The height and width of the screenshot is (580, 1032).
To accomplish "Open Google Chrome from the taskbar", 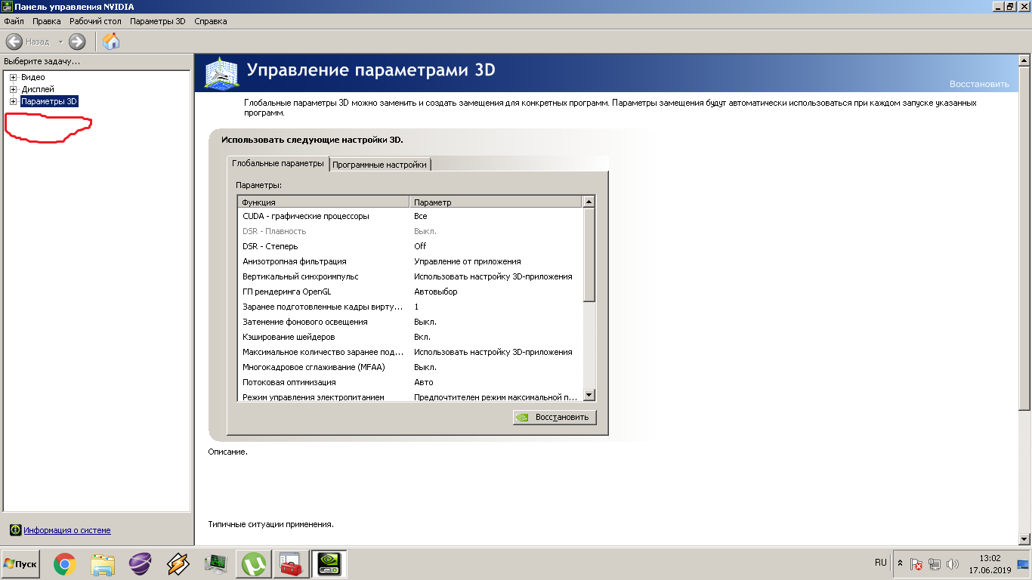I will [x=65, y=563].
